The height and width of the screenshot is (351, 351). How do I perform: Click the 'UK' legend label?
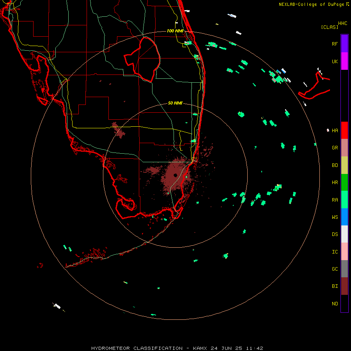coord(335,61)
